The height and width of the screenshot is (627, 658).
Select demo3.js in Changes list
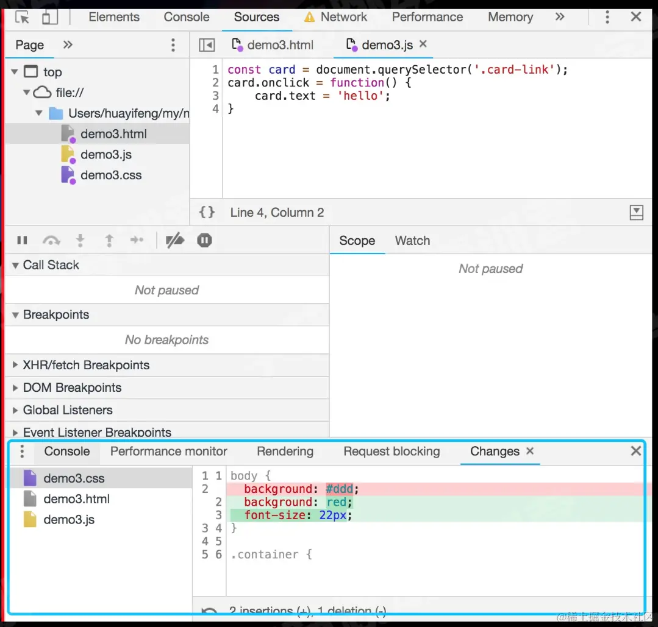point(101,519)
